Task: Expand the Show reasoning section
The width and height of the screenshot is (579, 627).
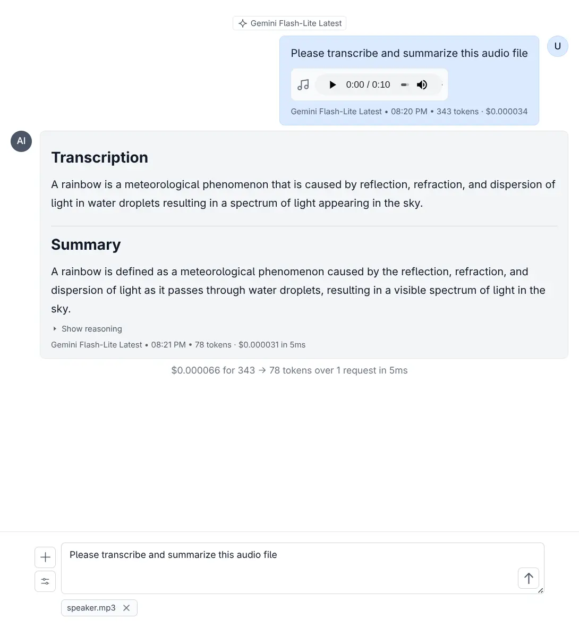Action: 88,329
